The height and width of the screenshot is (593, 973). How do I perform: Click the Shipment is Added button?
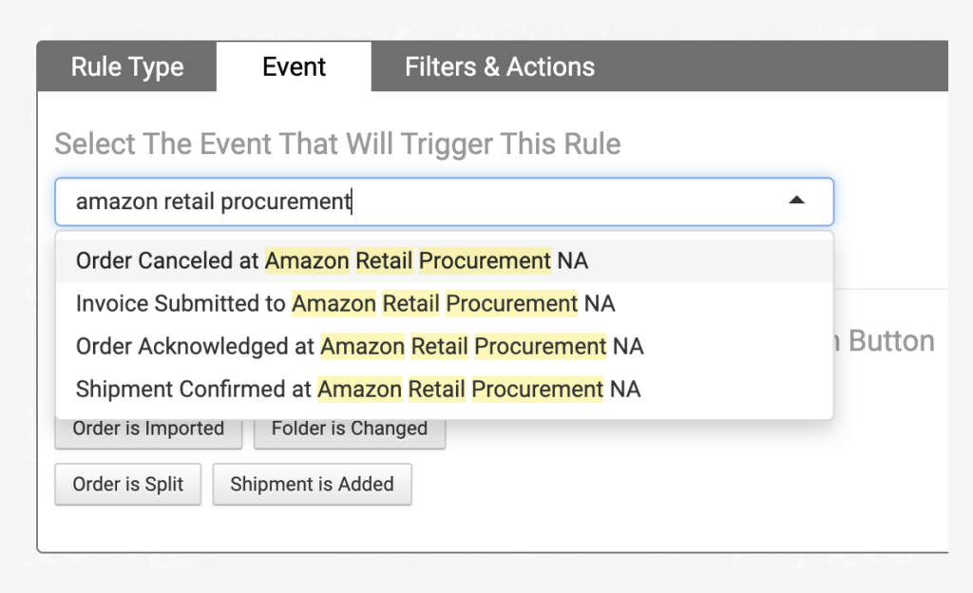(x=312, y=484)
